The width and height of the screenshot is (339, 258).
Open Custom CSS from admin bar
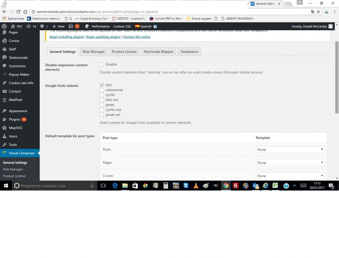coord(122,27)
